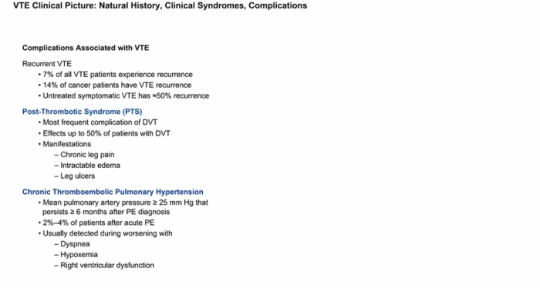The height and width of the screenshot is (288, 540).
Task: Click the "Mean pulmonary artery pressure" bullet
Action: [x=123, y=207]
